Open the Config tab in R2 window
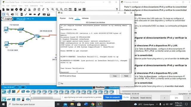191x107 pixels. (71, 18)
